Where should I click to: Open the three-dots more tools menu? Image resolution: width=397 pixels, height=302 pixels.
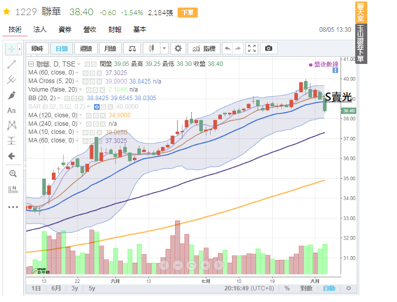pos(13,207)
